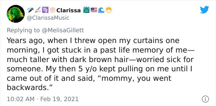Open the tweet info icon

click(205, 99)
